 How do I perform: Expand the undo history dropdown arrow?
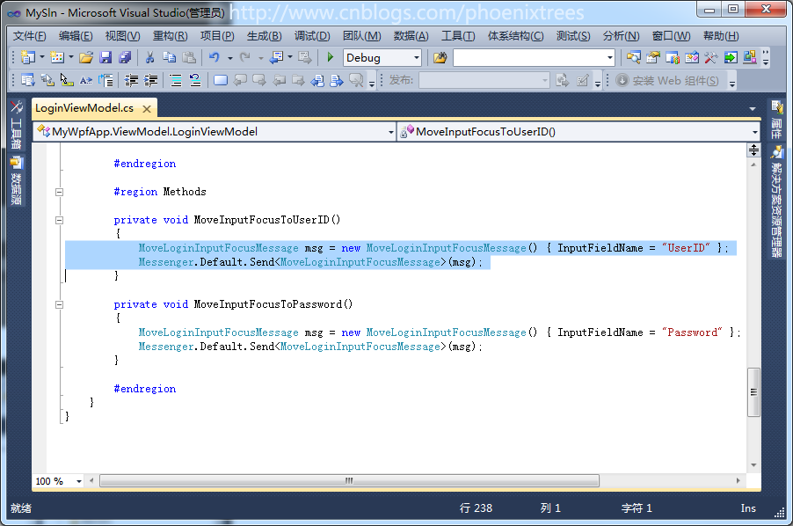[x=230, y=58]
